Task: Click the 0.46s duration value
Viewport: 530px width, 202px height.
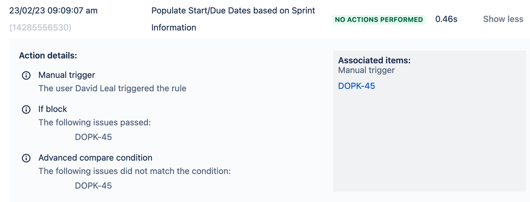Action: (446, 19)
